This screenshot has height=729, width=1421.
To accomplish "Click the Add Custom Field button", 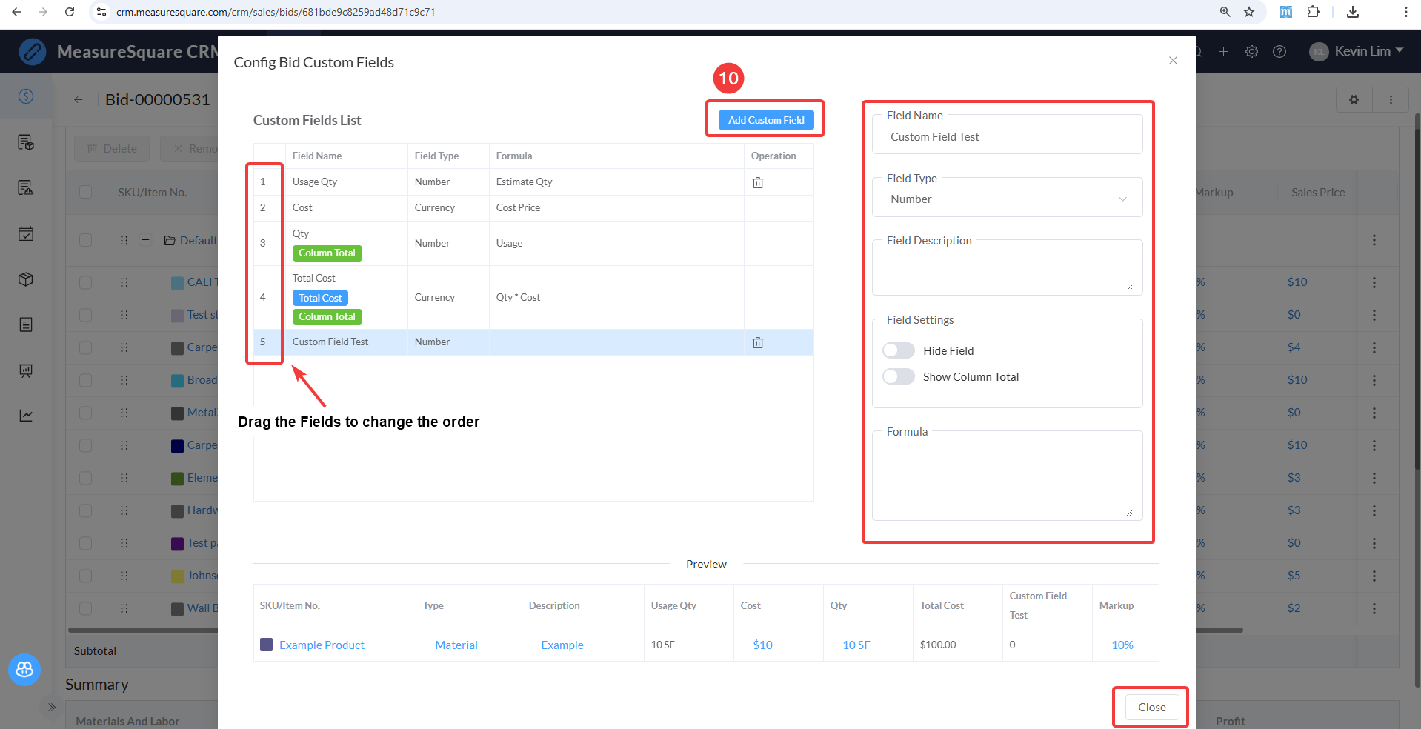I will coord(766,120).
